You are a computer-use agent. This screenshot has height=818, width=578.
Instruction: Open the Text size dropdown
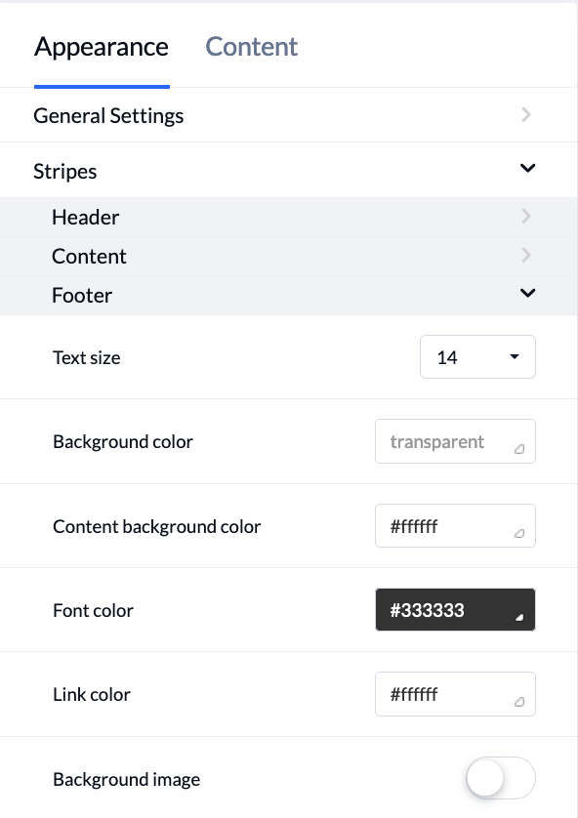[x=477, y=356]
